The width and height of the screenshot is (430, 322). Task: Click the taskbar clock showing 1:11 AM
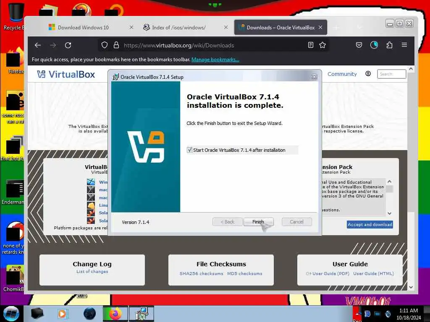408,314
